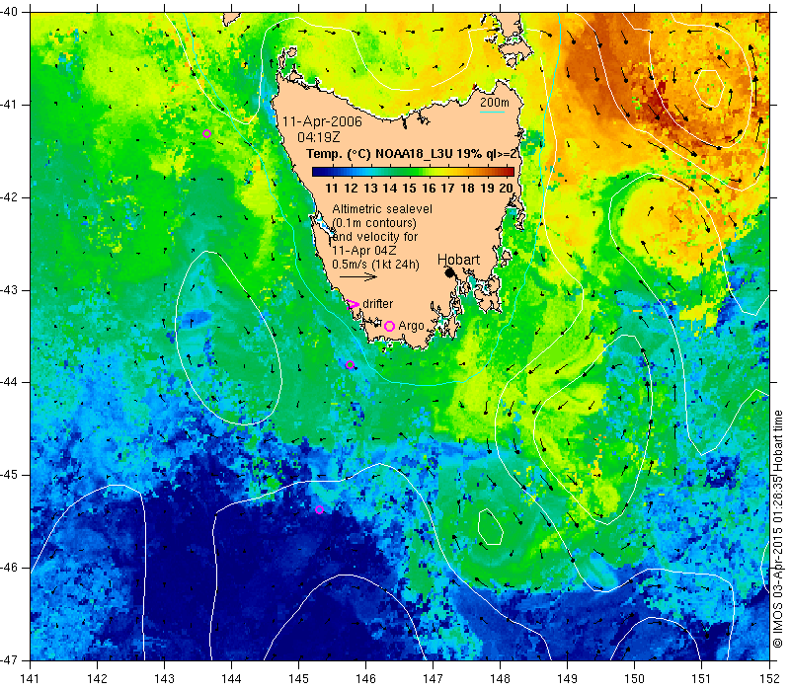Click the 0.5m/s velocity scale arrow
Screen dimensions: 790x691
[x=358, y=276]
